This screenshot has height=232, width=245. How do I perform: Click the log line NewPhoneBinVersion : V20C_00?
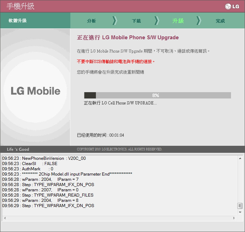click(44, 158)
